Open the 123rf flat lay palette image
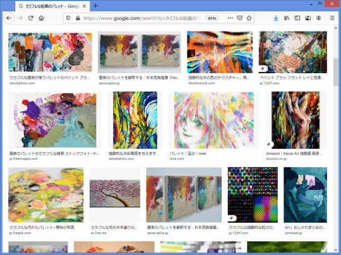This screenshot has height=255, width=341. click(x=293, y=52)
